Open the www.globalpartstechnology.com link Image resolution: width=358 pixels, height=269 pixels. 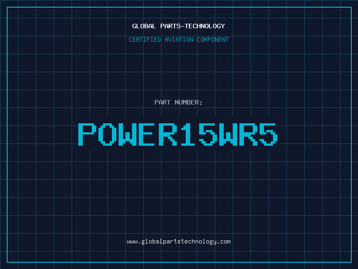click(x=179, y=242)
